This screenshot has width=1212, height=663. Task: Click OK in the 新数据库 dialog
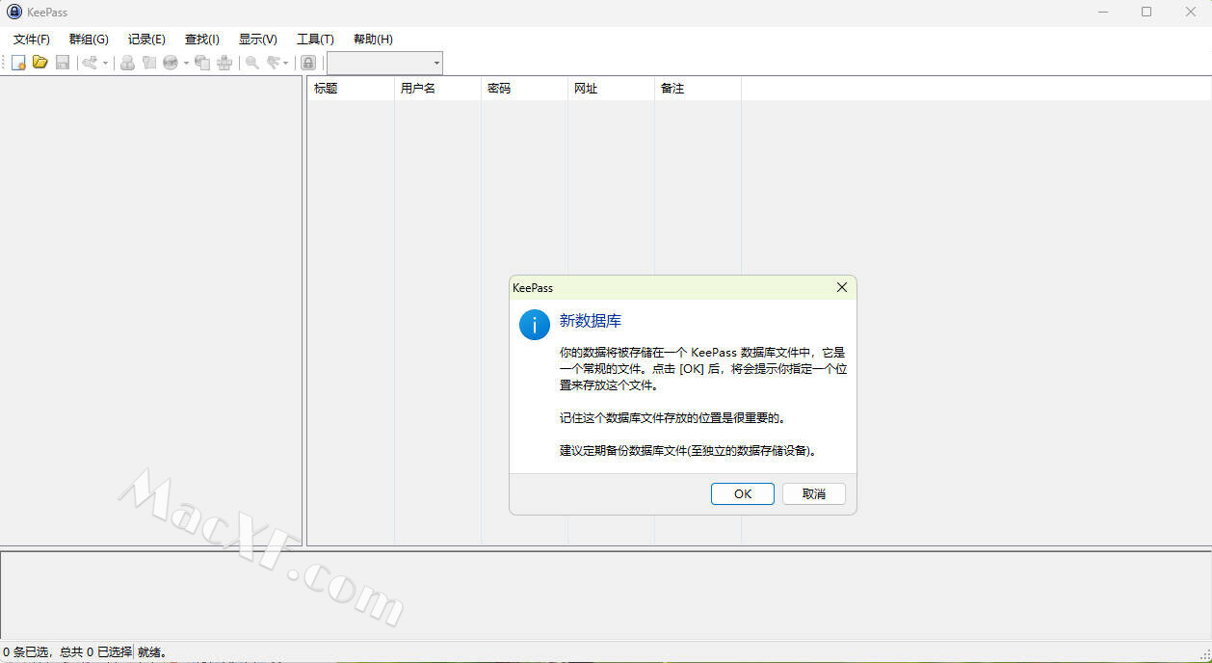pyautogui.click(x=743, y=493)
